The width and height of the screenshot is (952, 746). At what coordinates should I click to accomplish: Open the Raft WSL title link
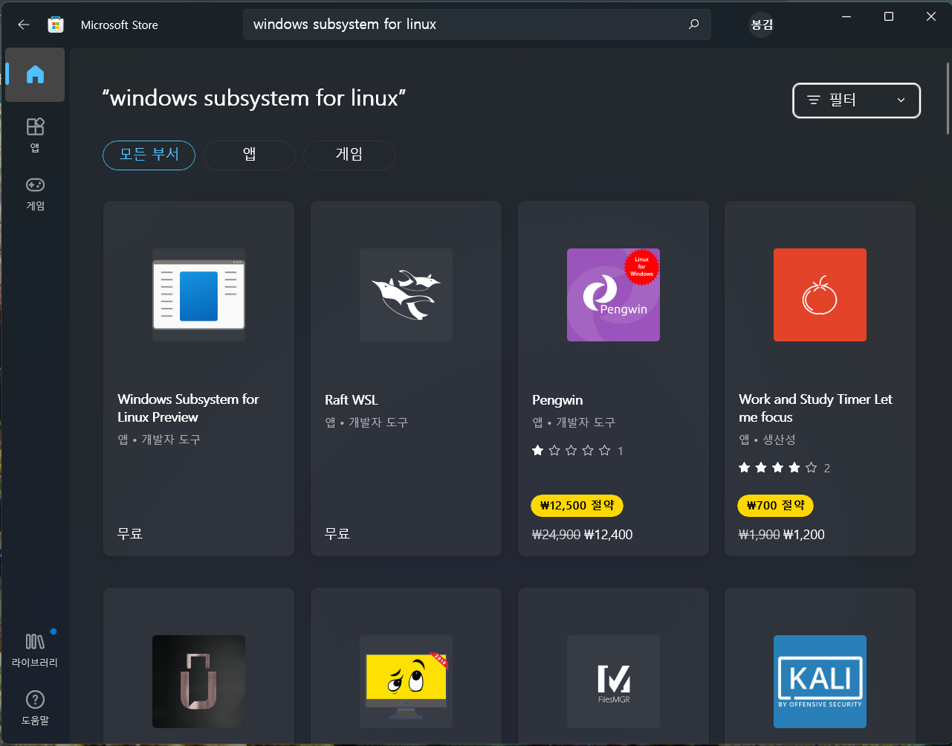[x=352, y=400]
